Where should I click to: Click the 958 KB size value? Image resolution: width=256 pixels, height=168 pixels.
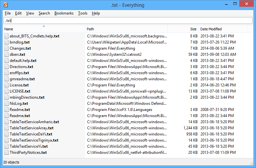(x=192, y=134)
